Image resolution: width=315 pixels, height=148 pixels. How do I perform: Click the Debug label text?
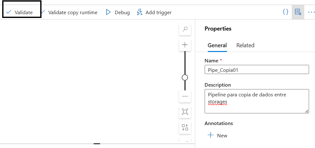tap(122, 13)
